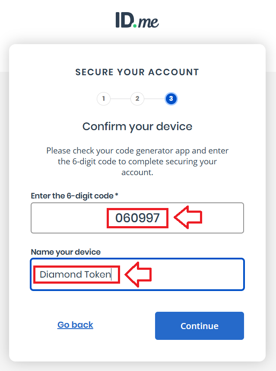This screenshot has height=371, width=276.
Task: Click the ID.me logo
Action: point(137,20)
